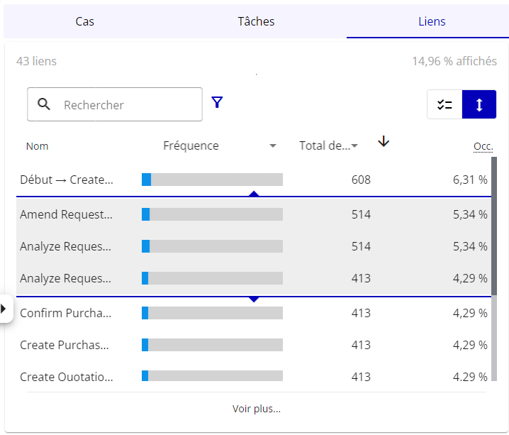The height and width of the screenshot is (435, 509).
Task: Click the vertical scrollbar of the list
Action: 494,227
